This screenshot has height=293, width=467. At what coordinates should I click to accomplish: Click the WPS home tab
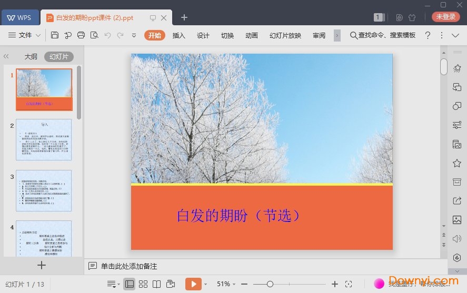pos(20,17)
